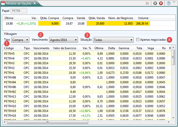
Task: Click the colored grid icon in toolbar
Action: 147,3
